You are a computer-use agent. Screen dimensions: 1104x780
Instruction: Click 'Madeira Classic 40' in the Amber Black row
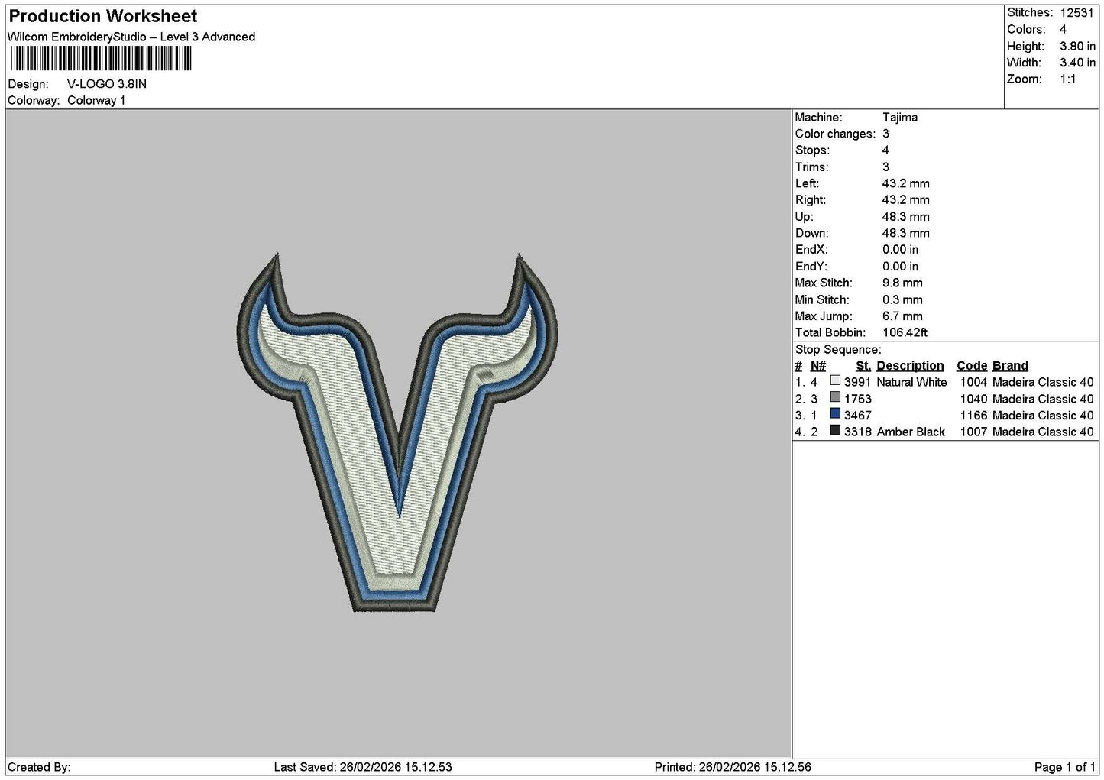click(1043, 432)
